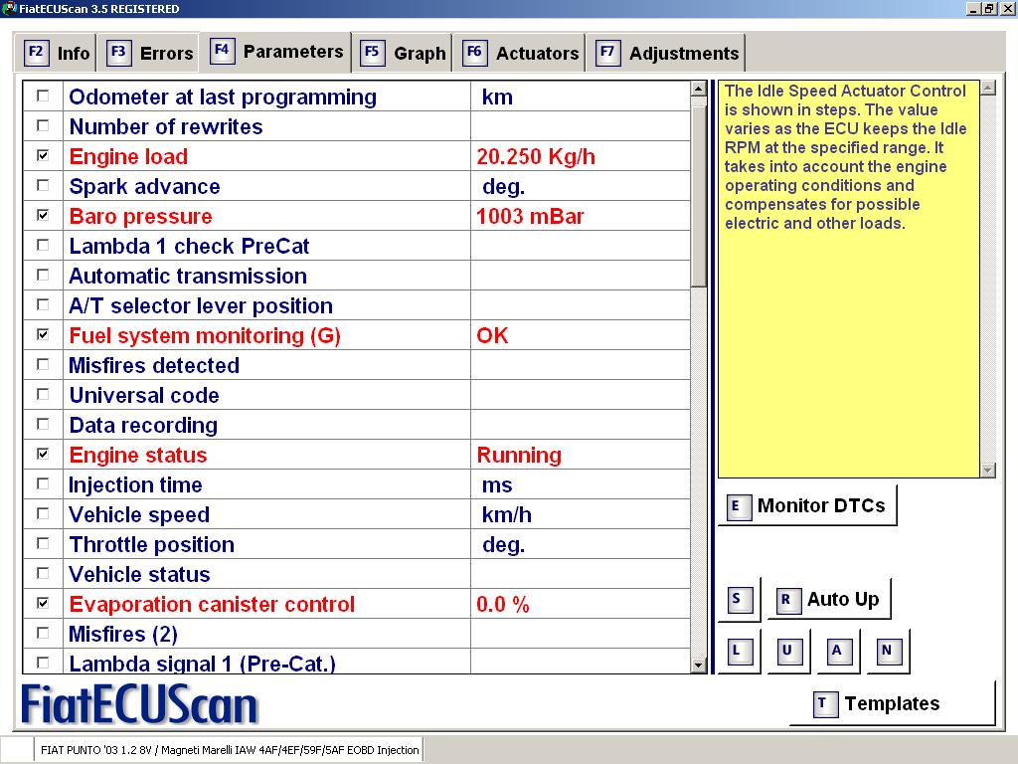1018x764 pixels.
Task: Check the Vehicle status box
Action: pos(43,574)
